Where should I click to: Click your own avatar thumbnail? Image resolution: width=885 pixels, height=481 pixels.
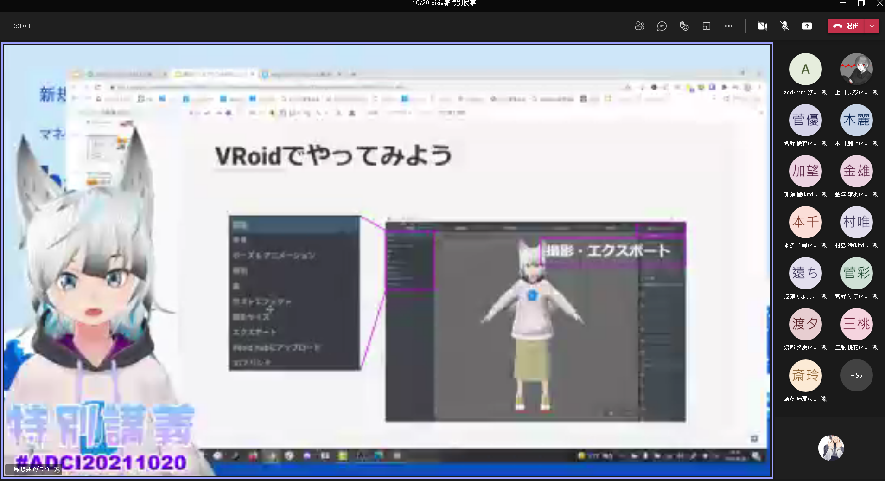pyautogui.click(x=831, y=448)
